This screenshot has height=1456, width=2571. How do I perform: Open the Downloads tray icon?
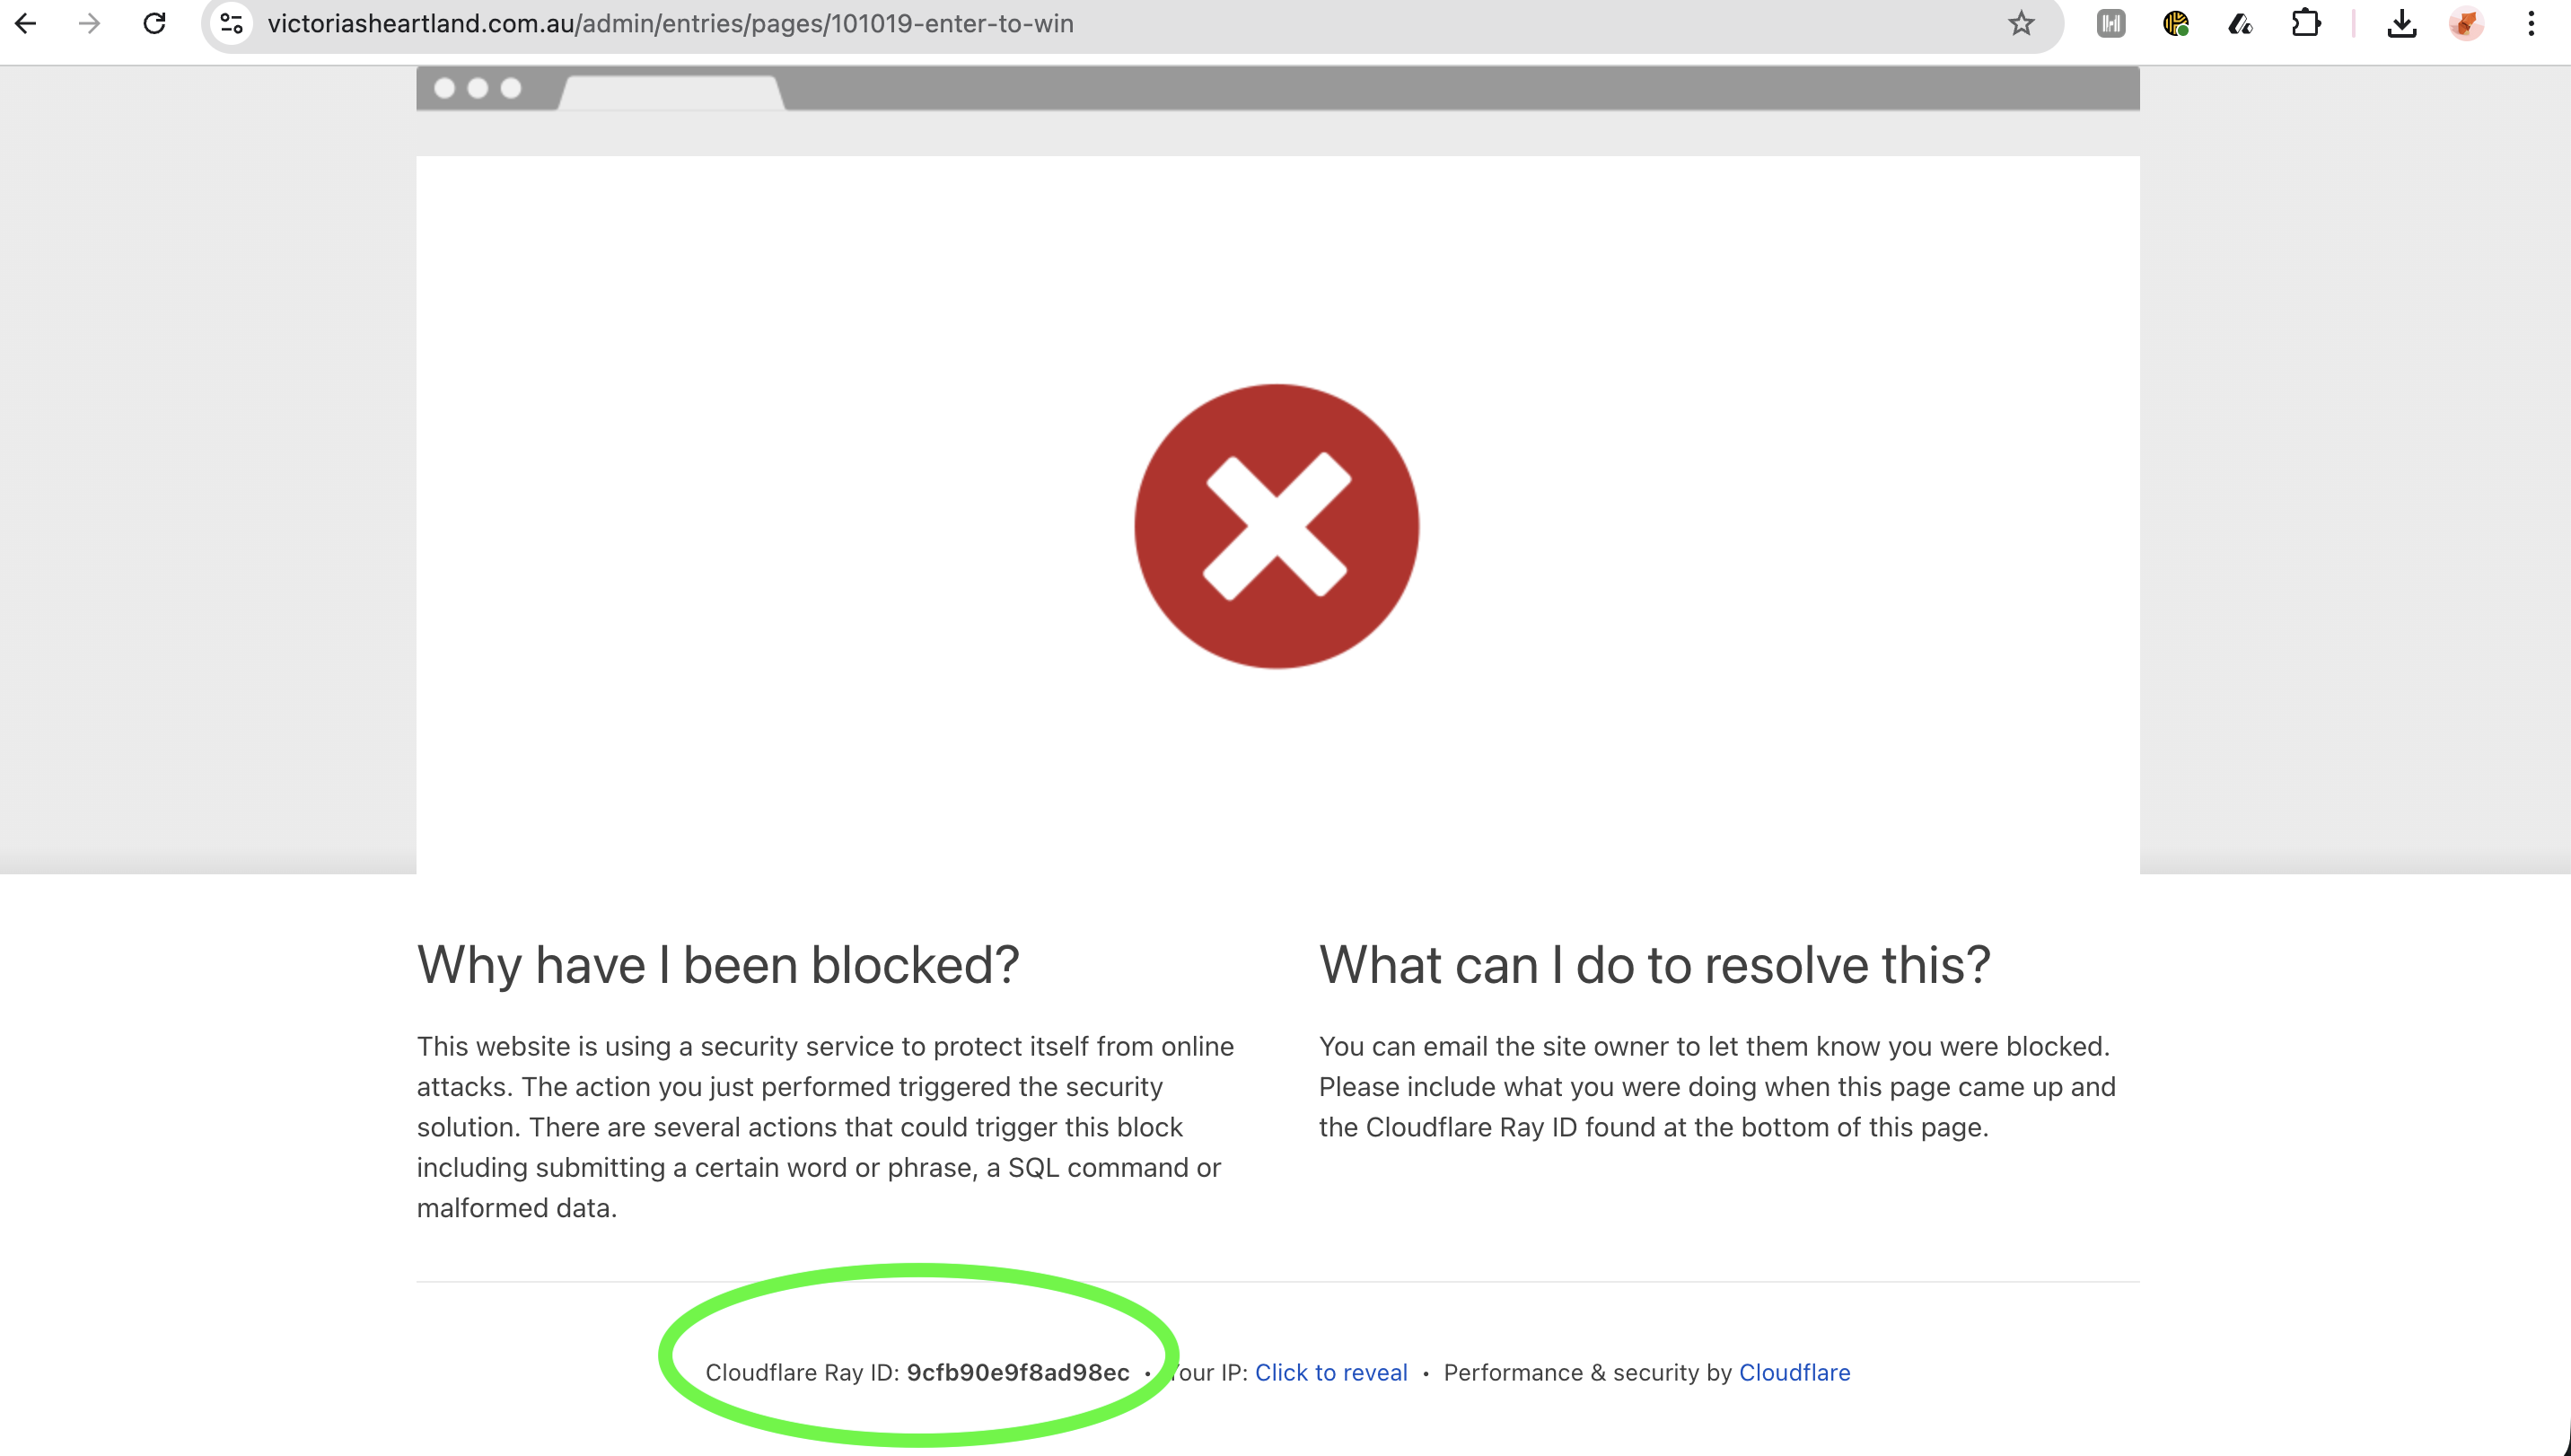(2402, 23)
